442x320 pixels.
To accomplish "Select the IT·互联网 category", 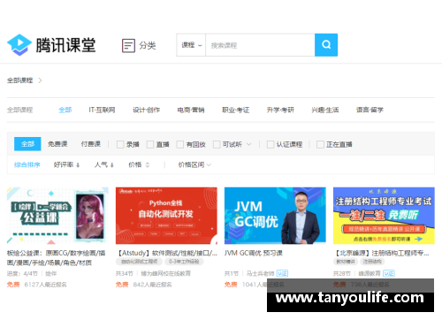I will (x=102, y=110).
